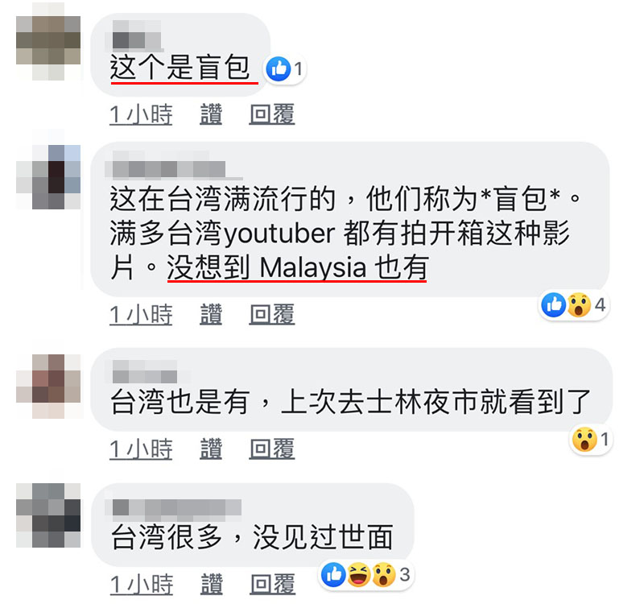644x604 pixels.
Task: Reply to the first comment via 回覆
Action: (x=272, y=114)
